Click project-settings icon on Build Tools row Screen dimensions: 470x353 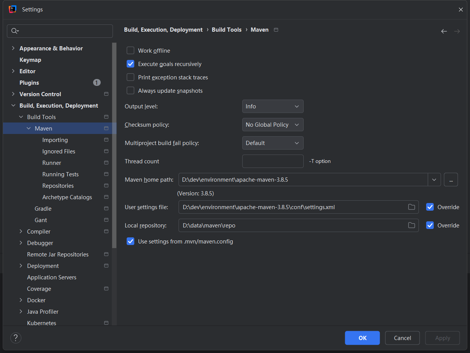[x=106, y=117]
